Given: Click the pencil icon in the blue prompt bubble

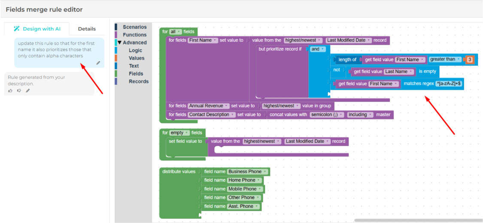Looking at the screenshot, I should point(98,63).
